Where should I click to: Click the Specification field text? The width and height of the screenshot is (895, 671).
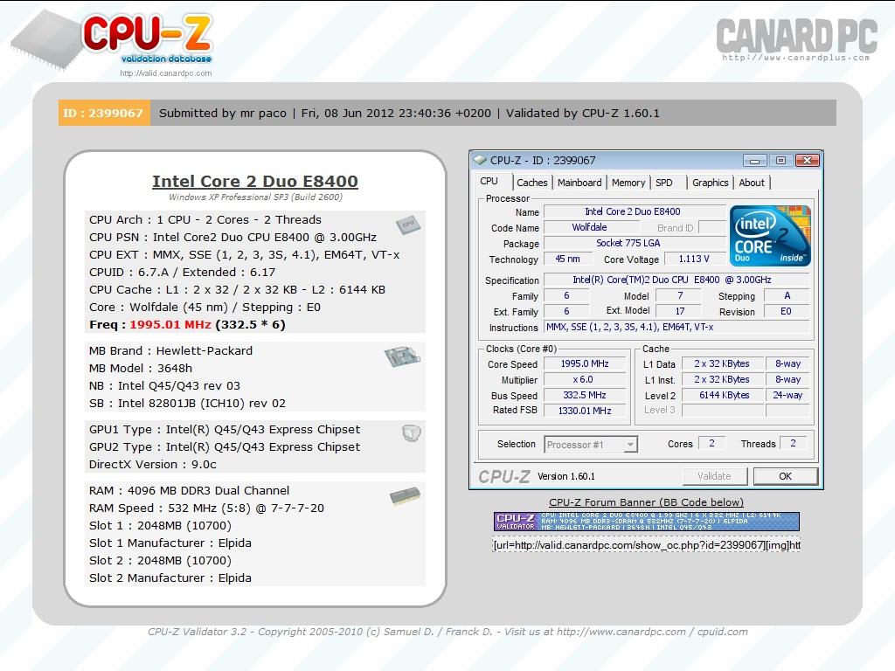pos(676,280)
